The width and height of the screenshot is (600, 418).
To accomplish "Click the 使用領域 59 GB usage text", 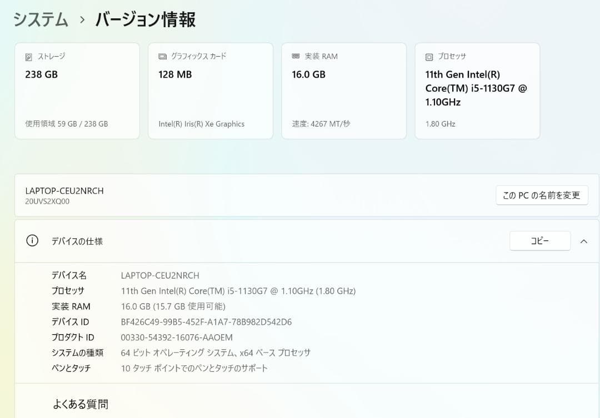I will coord(66,124).
